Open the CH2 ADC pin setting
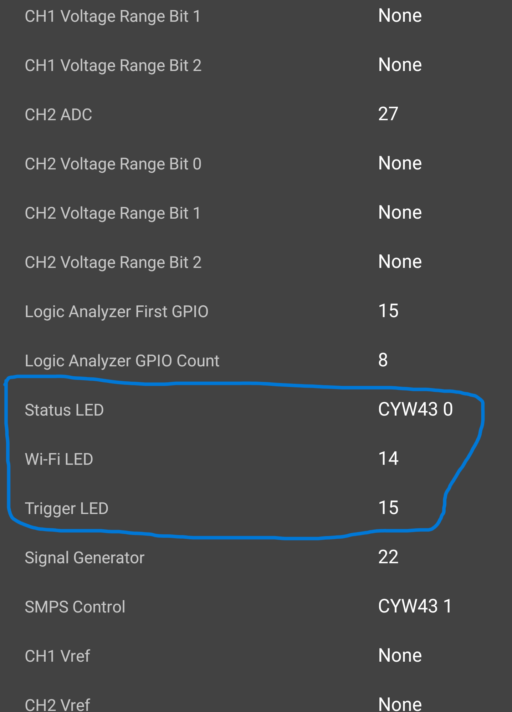The height and width of the screenshot is (712, 512). 256,115
